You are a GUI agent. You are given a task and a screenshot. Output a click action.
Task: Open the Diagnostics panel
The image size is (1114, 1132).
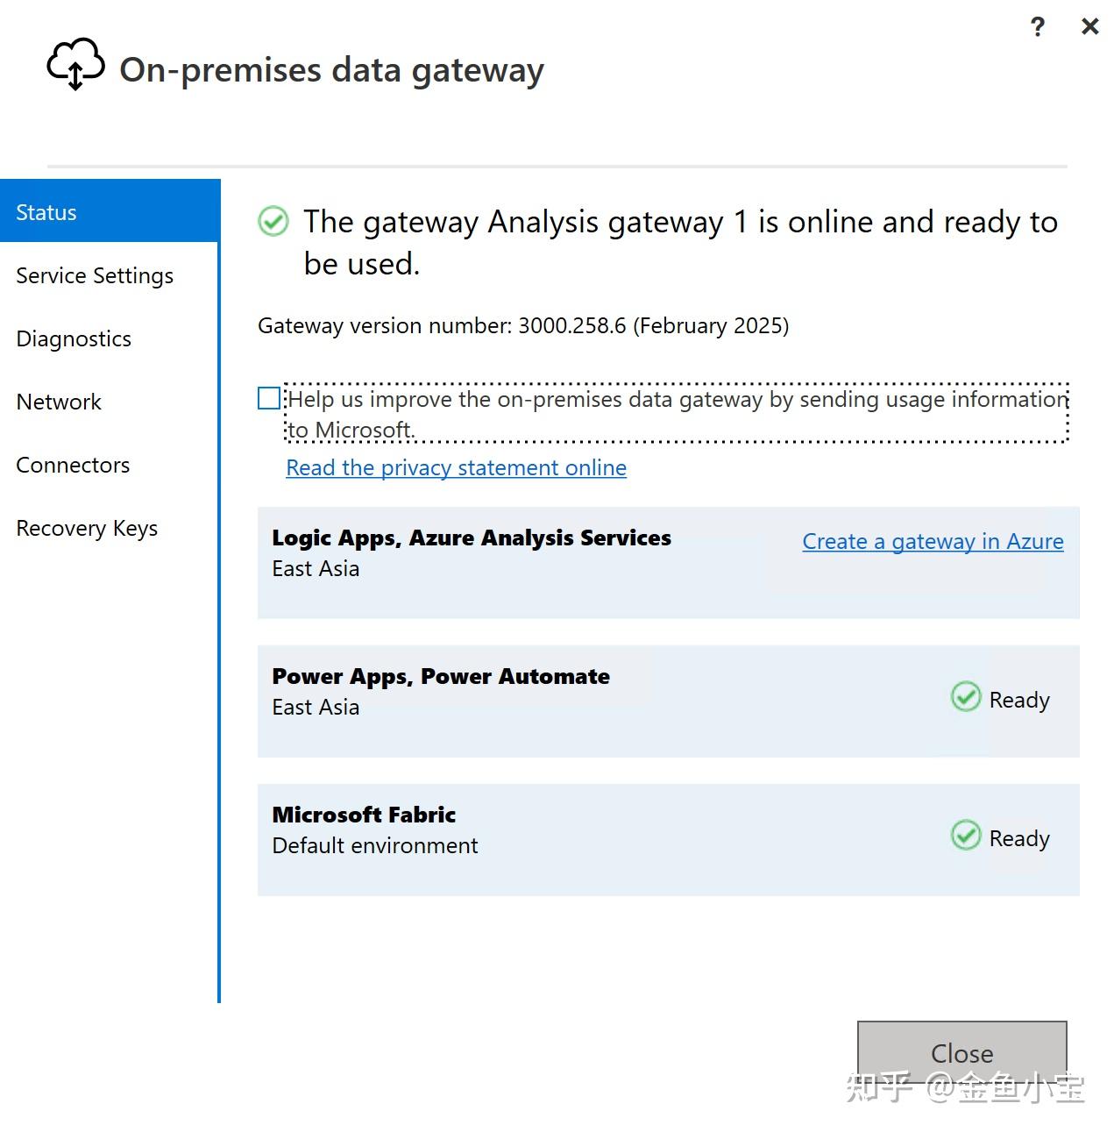73,338
